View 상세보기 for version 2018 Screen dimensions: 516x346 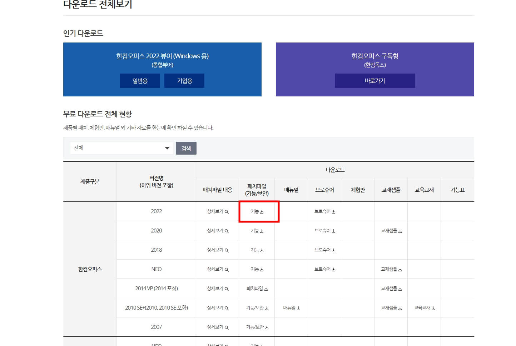[218, 250]
